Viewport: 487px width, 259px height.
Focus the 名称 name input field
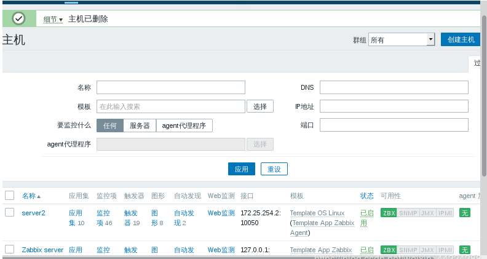(171, 87)
